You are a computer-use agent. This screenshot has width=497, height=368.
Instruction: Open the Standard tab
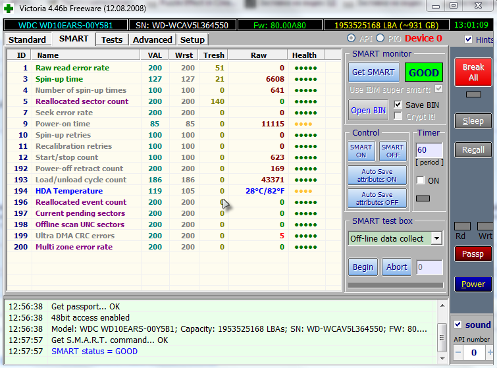27,39
